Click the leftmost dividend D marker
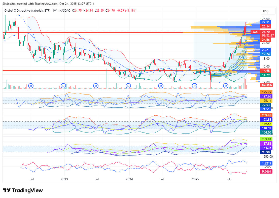This screenshot has width=279, height=198. [x=31, y=86]
